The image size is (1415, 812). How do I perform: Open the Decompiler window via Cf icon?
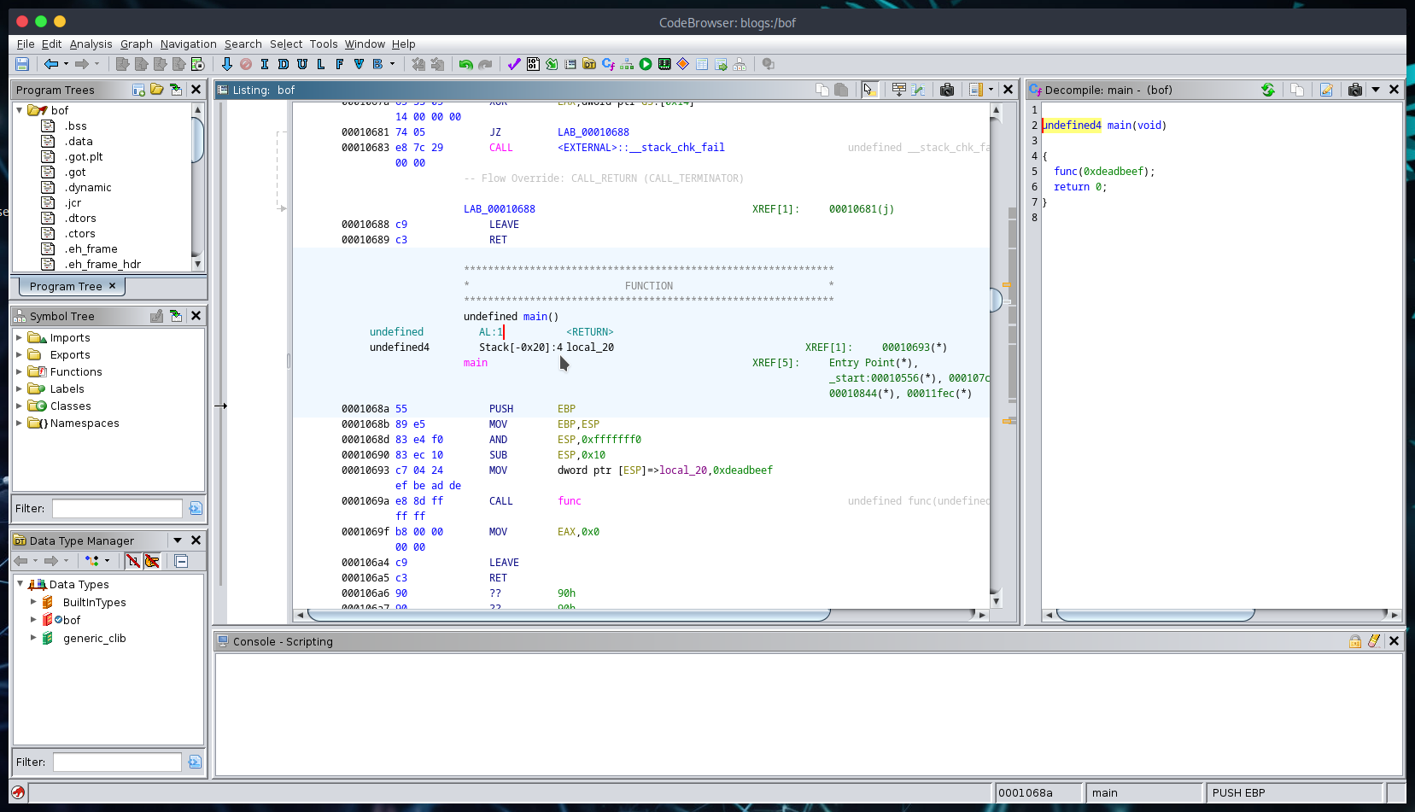pyautogui.click(x=608, y=64)
